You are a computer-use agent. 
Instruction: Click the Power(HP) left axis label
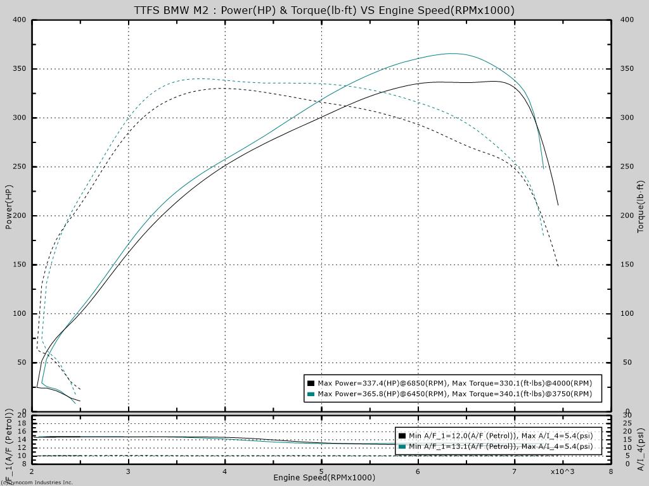point(10,206)
